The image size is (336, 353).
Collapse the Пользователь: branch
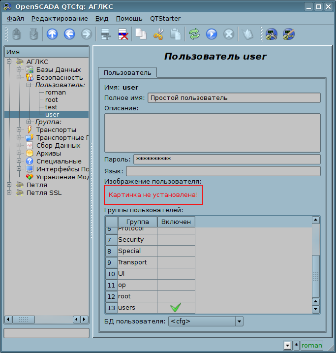(x=29, y=85)
